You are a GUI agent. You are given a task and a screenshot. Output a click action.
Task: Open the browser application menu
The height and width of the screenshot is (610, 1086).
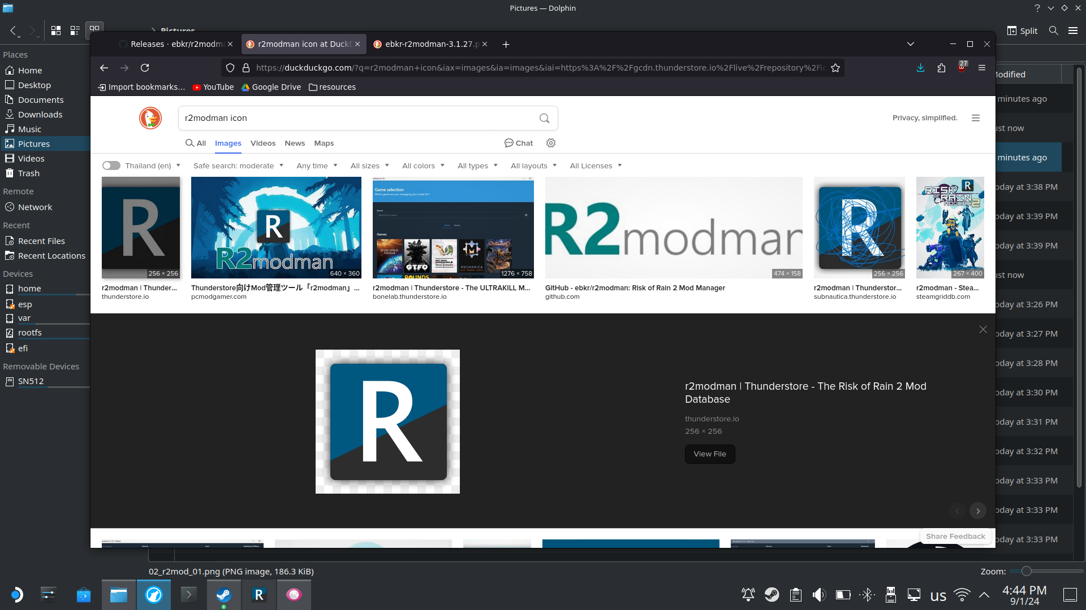[x=982, y=68]
